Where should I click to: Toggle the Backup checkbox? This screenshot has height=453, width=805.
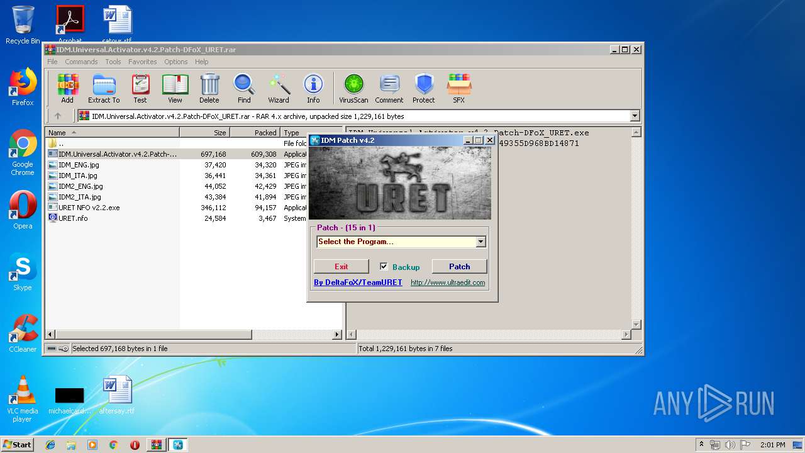pyautogui.click(x=384, y=266)
